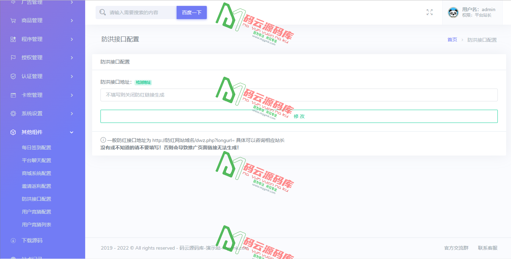
Task: Select 商城系统配置 in sidebar
Action: (x=36, y=173)
